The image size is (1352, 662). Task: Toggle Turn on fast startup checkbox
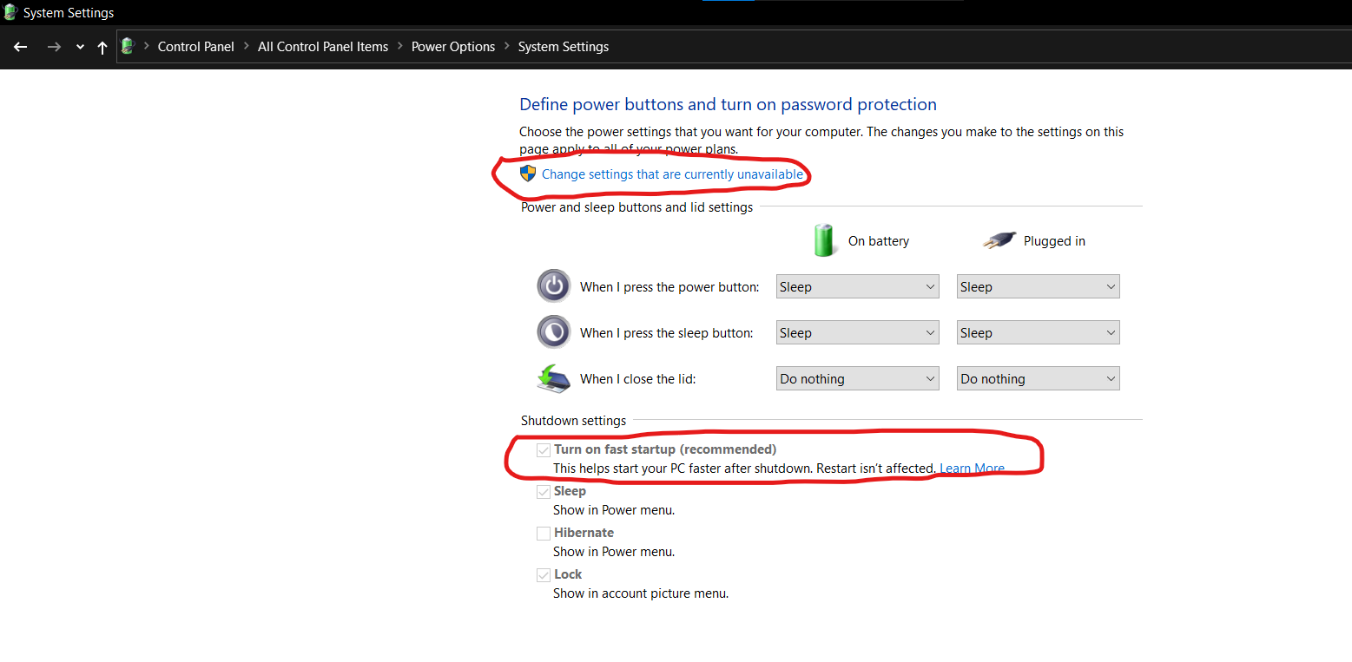(x=544, y=449)
